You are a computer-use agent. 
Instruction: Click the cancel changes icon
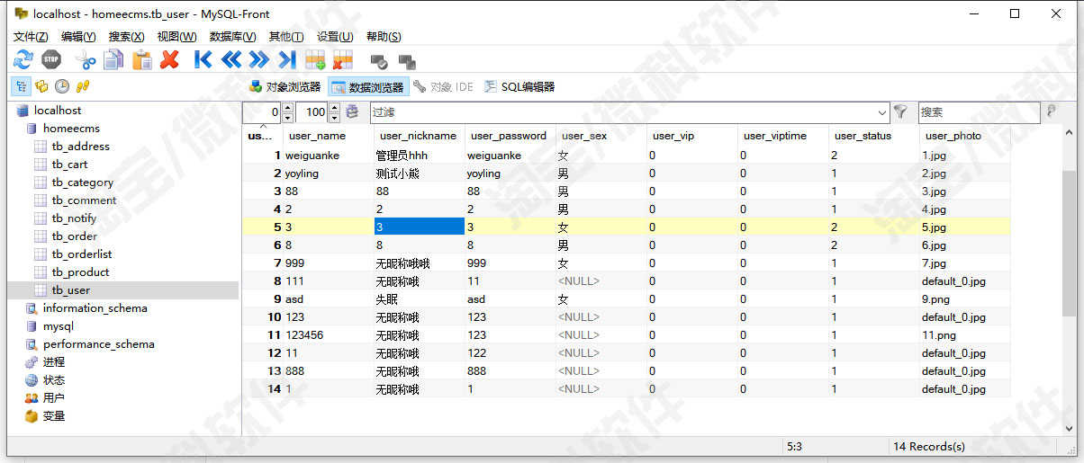point(407,61)
